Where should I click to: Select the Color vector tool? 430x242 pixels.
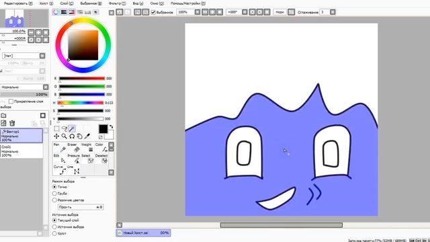click(101, 147)
